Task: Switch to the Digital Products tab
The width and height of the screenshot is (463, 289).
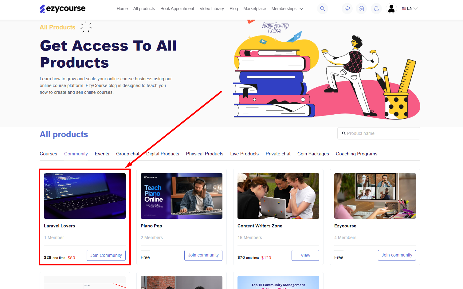Action: tap(163, 154)
